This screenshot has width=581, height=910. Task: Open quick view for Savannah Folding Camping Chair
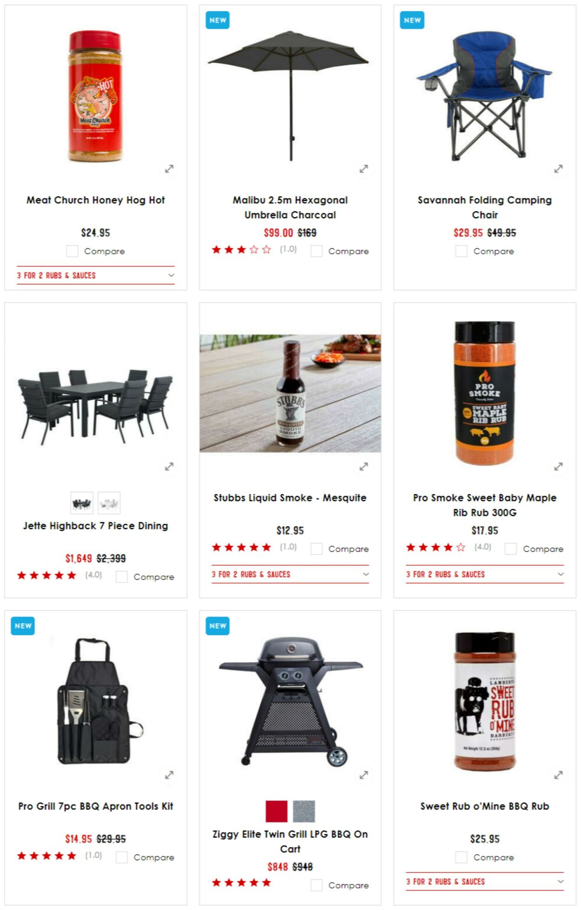(x=558, y=169)
